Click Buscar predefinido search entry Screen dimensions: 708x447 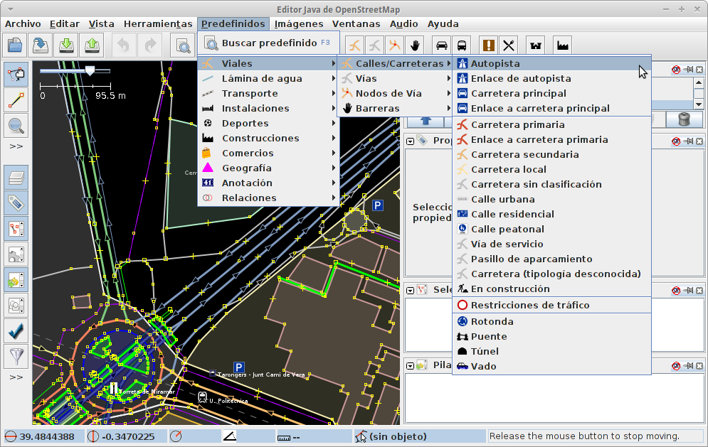[x=269, y=43]
